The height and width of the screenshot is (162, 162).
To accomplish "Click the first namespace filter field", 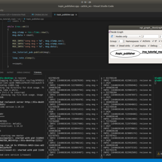I will (x=150, y=36).
